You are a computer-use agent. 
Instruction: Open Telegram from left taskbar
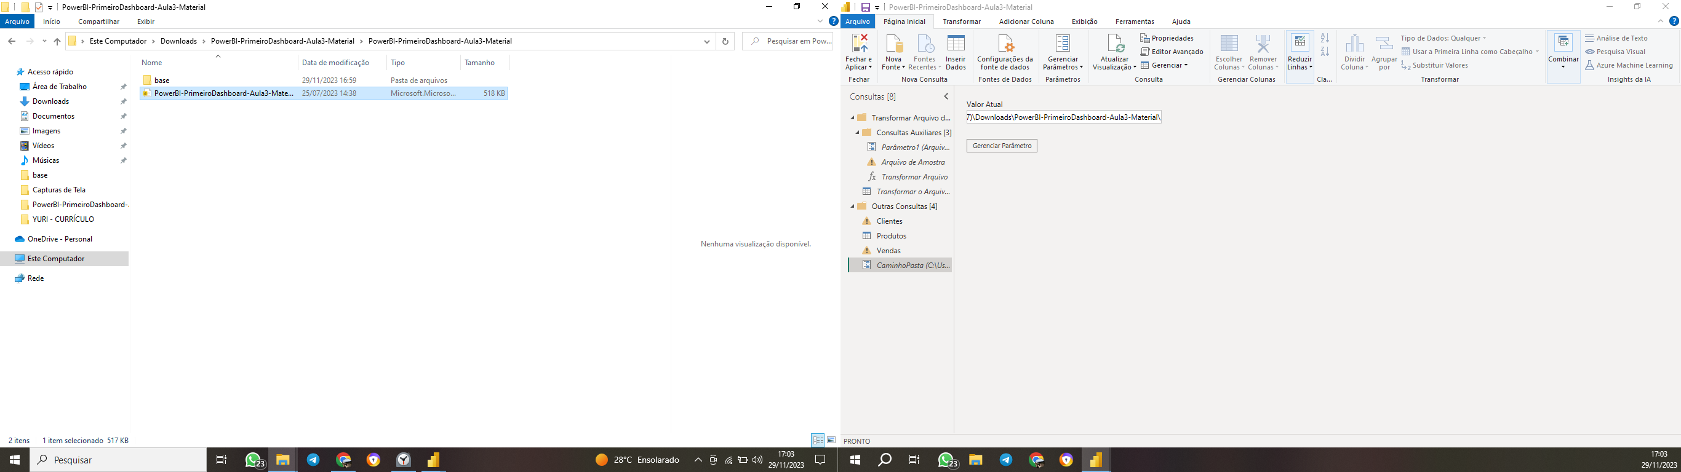[x=313, y=460]
